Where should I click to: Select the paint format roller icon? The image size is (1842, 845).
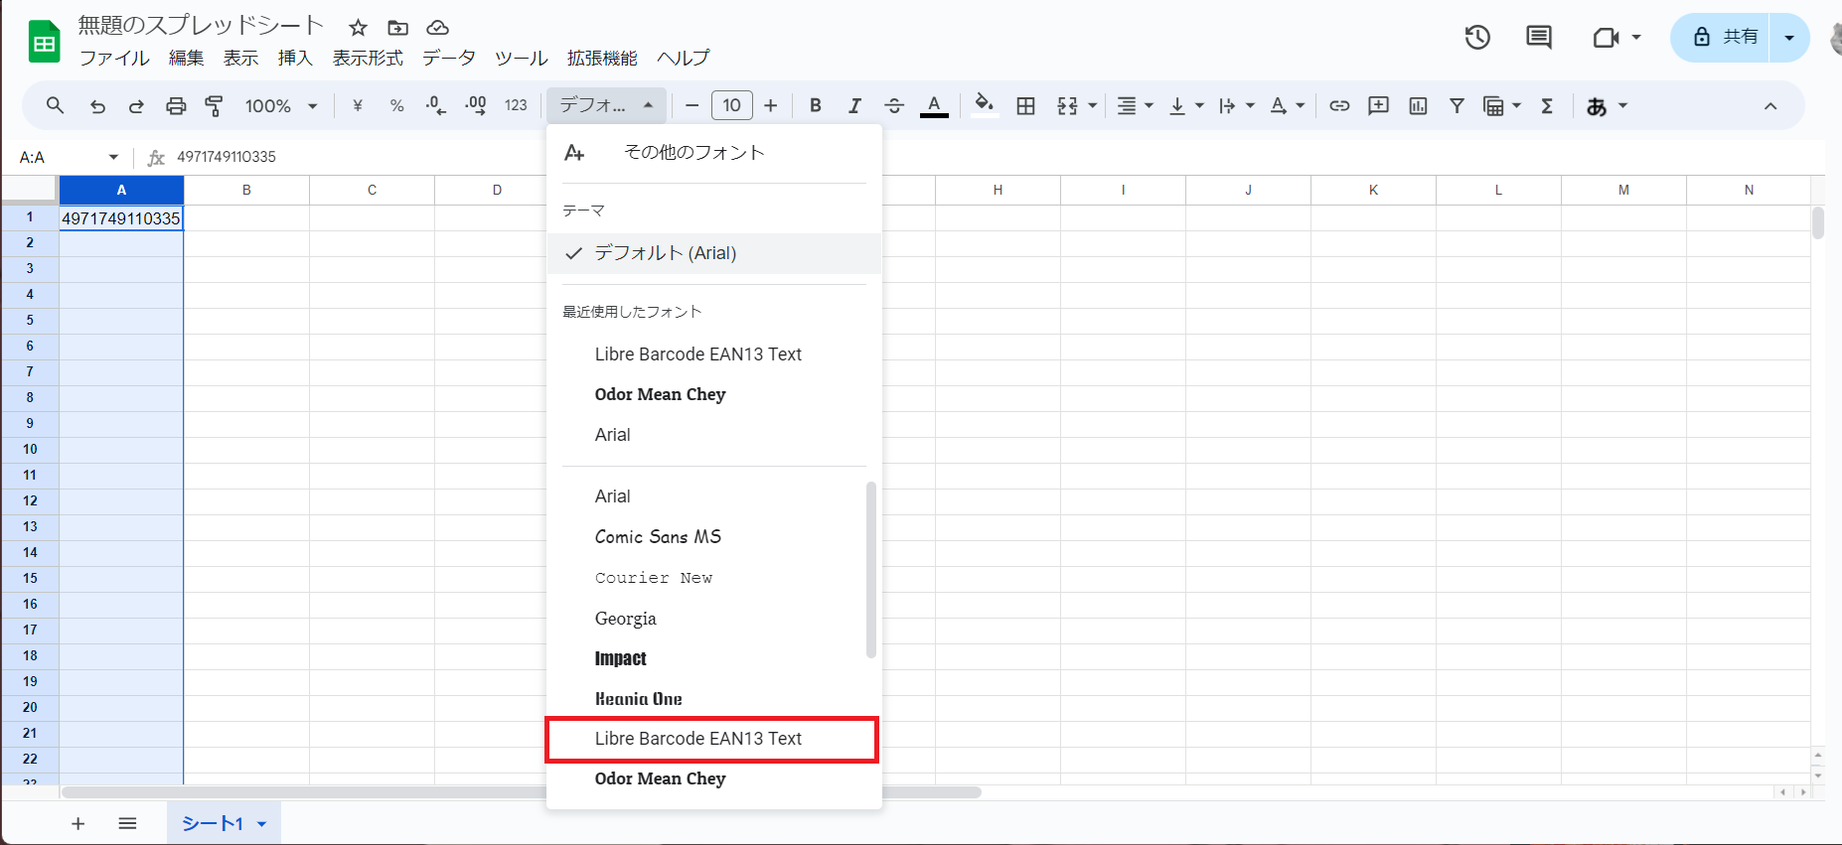[214, 106]
